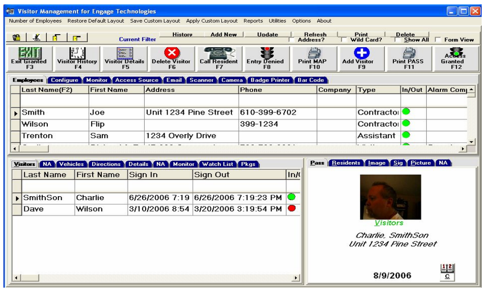This screenshot has height=291, width=487.
Task: Toggle the Wild Card? checkbox
Action: pos(344,40)
